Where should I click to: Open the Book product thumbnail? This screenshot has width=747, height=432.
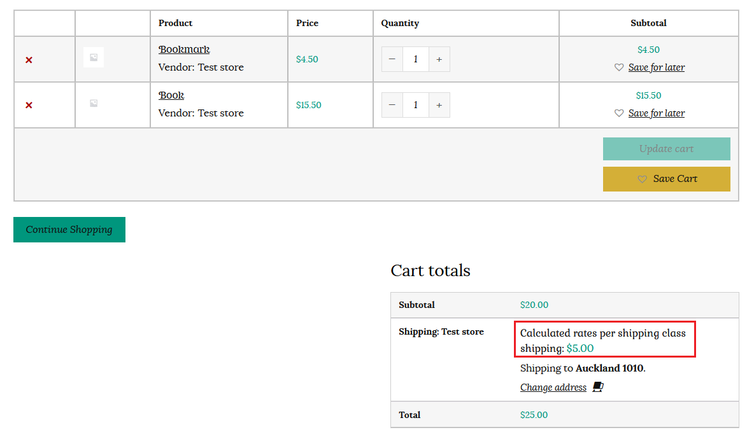point(94,103)
